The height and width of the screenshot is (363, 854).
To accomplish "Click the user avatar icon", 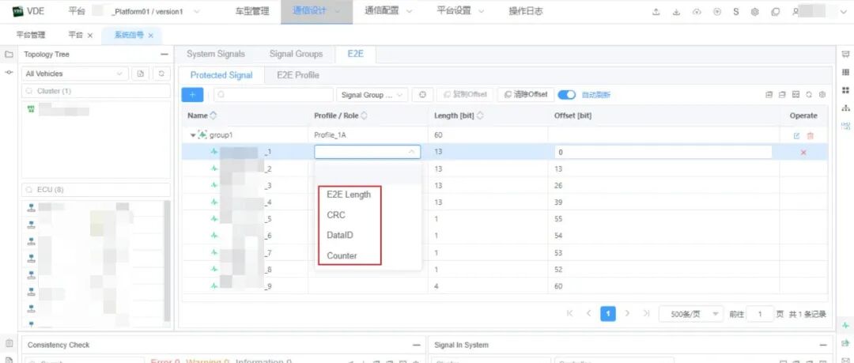I will [x=795, y=12].
